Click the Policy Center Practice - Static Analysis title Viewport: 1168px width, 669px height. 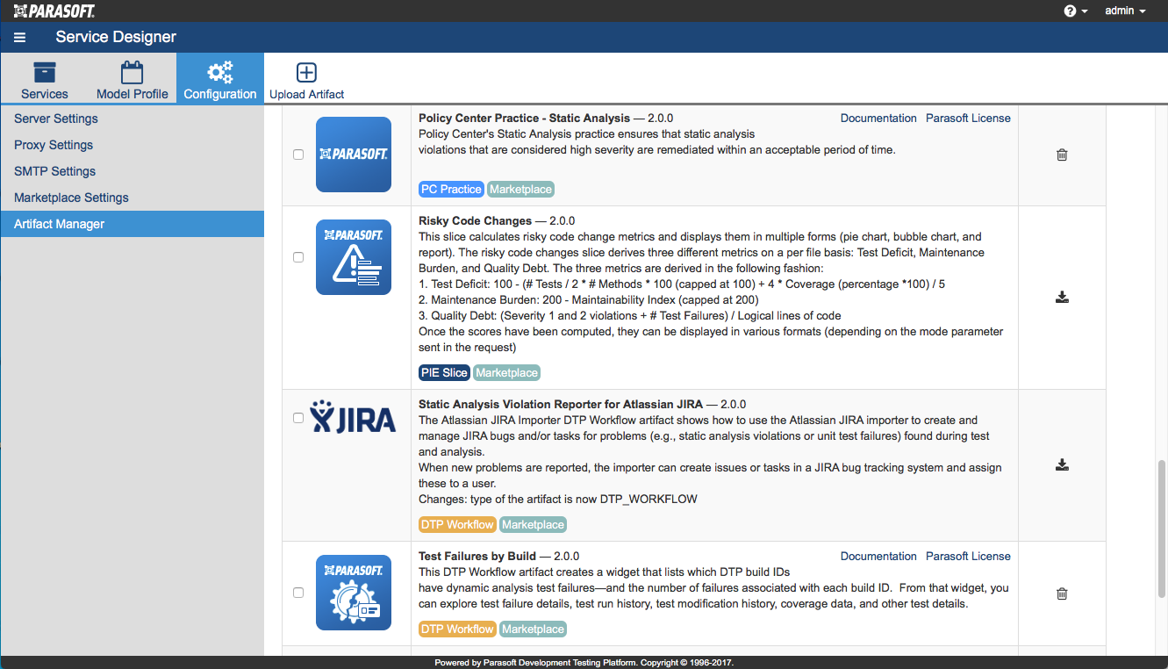tap(525, 118)
